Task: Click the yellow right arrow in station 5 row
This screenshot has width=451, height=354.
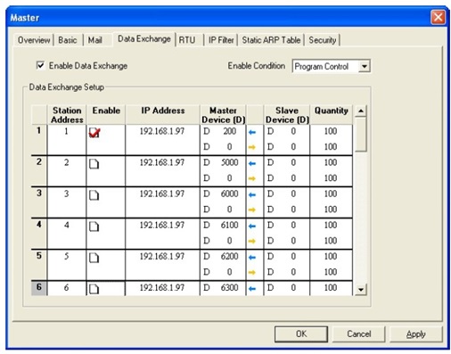Action: [x=252, y=272]
